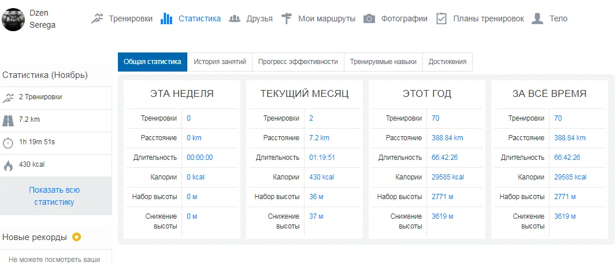Click the stopwatch icon next to 1h 19m 51s

click(x=8, y=143)
